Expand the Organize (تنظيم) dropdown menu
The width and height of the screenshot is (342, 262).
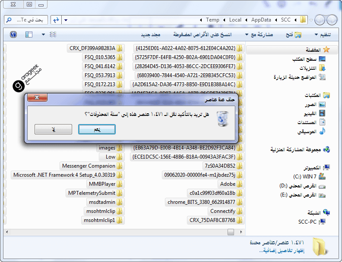click(x=323, y=34)
